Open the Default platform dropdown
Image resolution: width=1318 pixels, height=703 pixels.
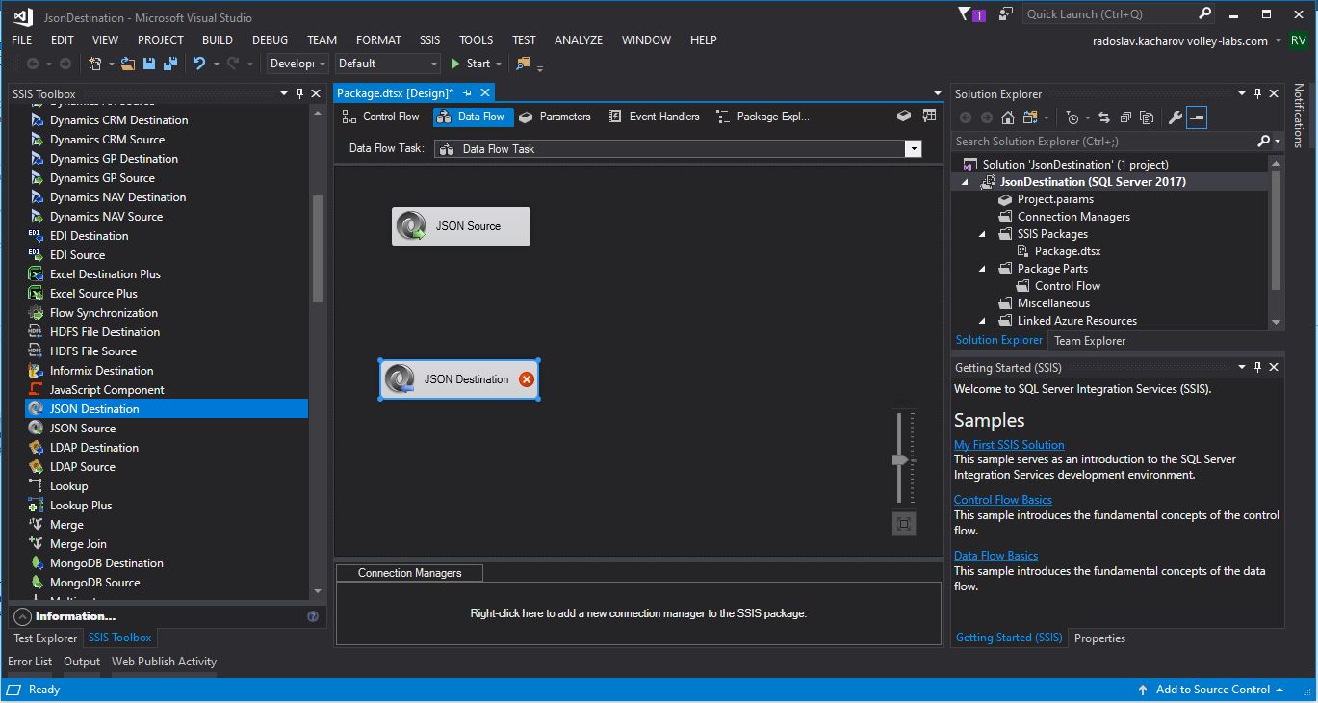click(x=387, y=64)
